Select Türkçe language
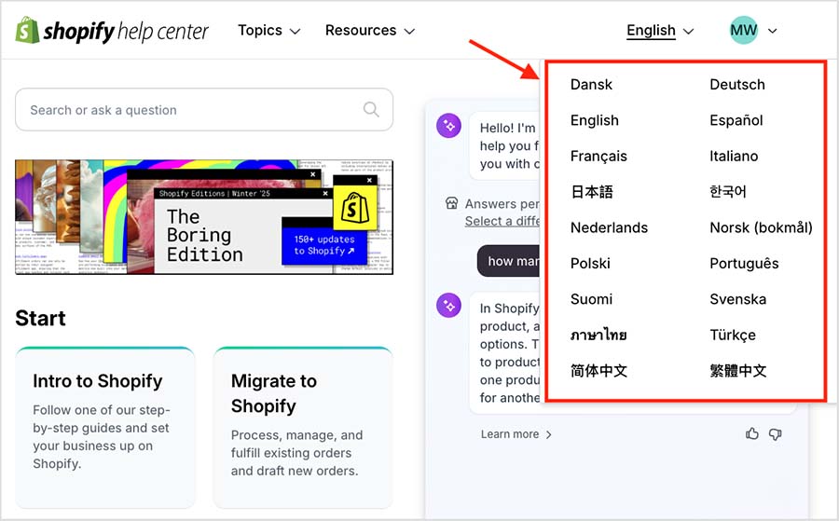This screenshot has width=839, height=521. tap(733, 335)
